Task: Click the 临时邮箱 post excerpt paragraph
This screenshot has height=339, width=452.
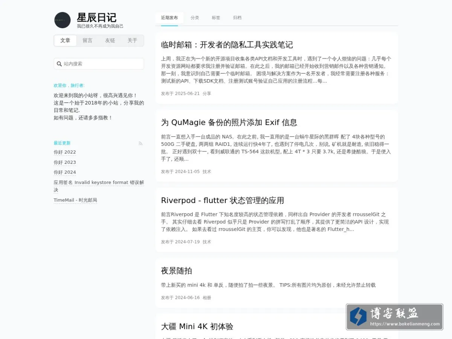Action: click(x=276, y=70)
